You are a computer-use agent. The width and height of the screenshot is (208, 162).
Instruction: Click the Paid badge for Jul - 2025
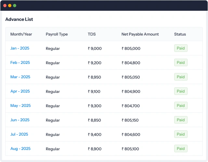tap(181, 134)
